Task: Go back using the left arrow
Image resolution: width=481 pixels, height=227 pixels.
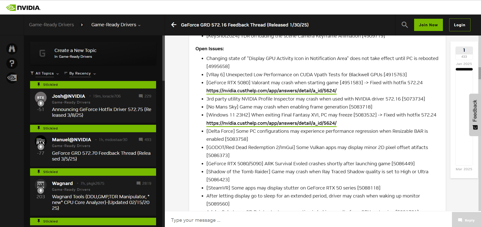Action: tap(174, 25)
